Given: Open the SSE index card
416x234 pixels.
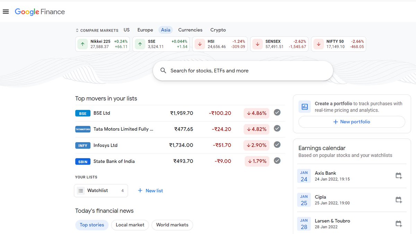Looking at the screenshot, I should 161,44.
